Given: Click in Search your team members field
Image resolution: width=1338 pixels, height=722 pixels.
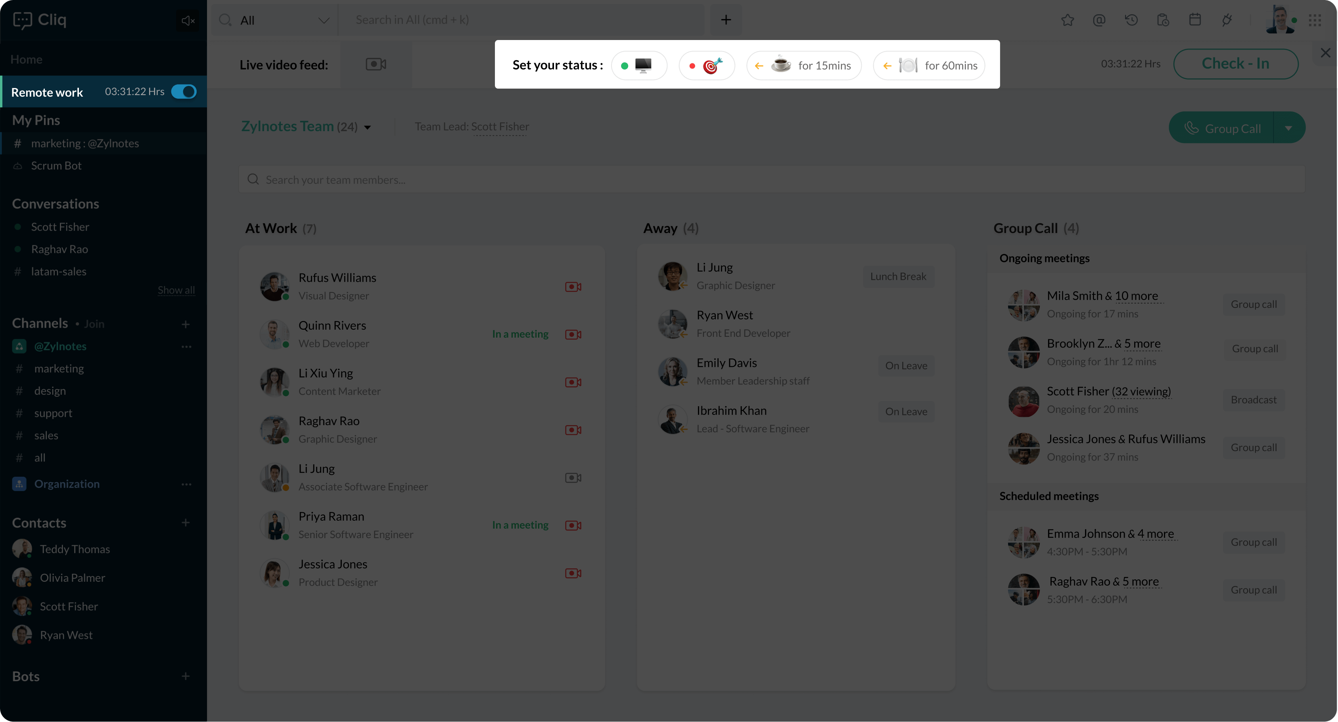Looking at the screenshot, I should pos(771,180).
